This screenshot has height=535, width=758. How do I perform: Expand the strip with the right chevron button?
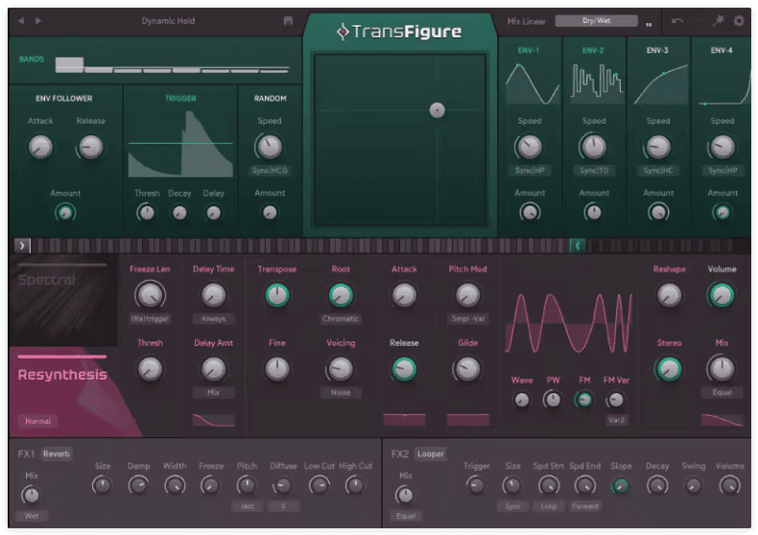point(22,245)
